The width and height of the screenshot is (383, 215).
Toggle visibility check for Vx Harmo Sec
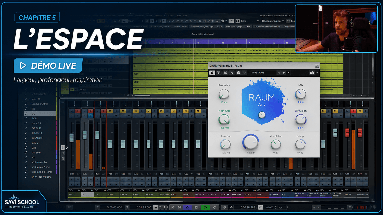[26, 162]
